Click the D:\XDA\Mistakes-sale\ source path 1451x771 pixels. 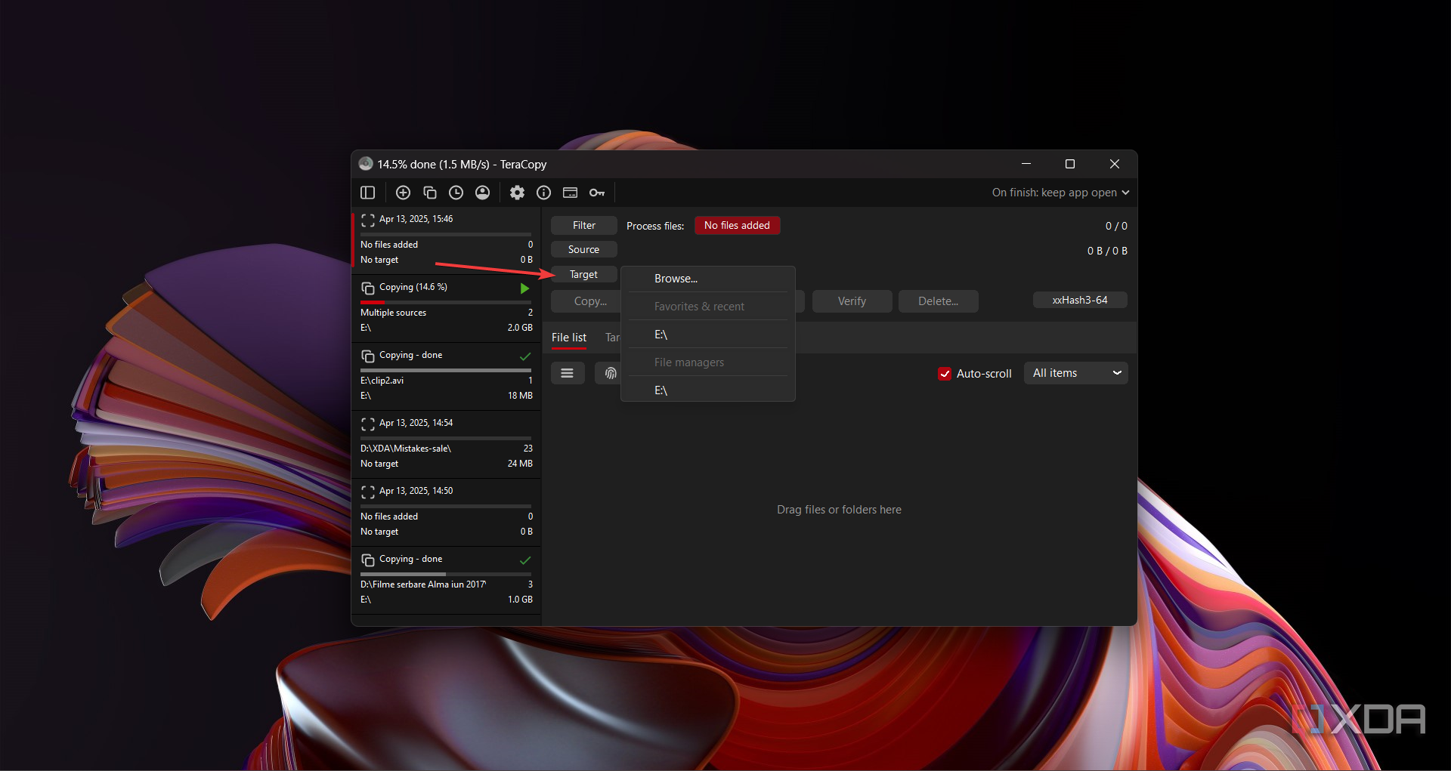tap(406, 449)
